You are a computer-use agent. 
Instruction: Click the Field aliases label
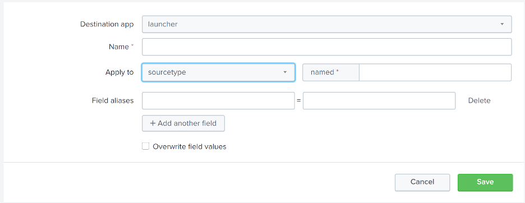pyautogui.click(x=113, y=100)
